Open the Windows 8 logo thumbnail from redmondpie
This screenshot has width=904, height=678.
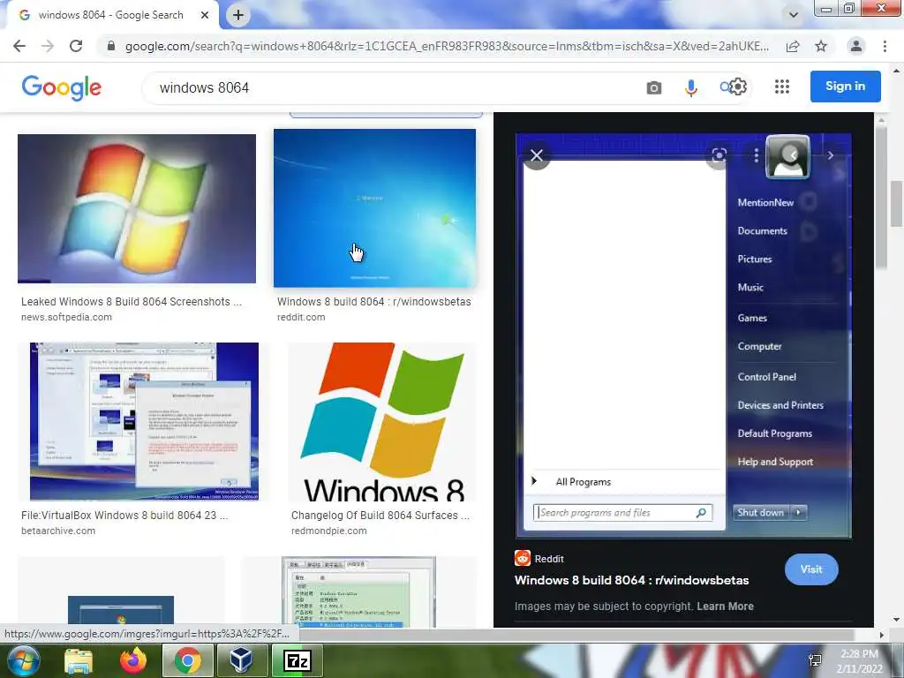tap(383, 422)
